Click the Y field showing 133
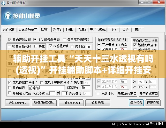The height and width of the screenshot is (128, 166). point(153,87)
